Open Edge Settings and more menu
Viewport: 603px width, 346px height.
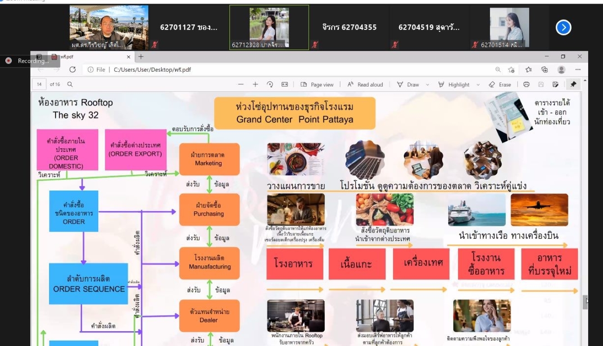(x=578, y=69)
